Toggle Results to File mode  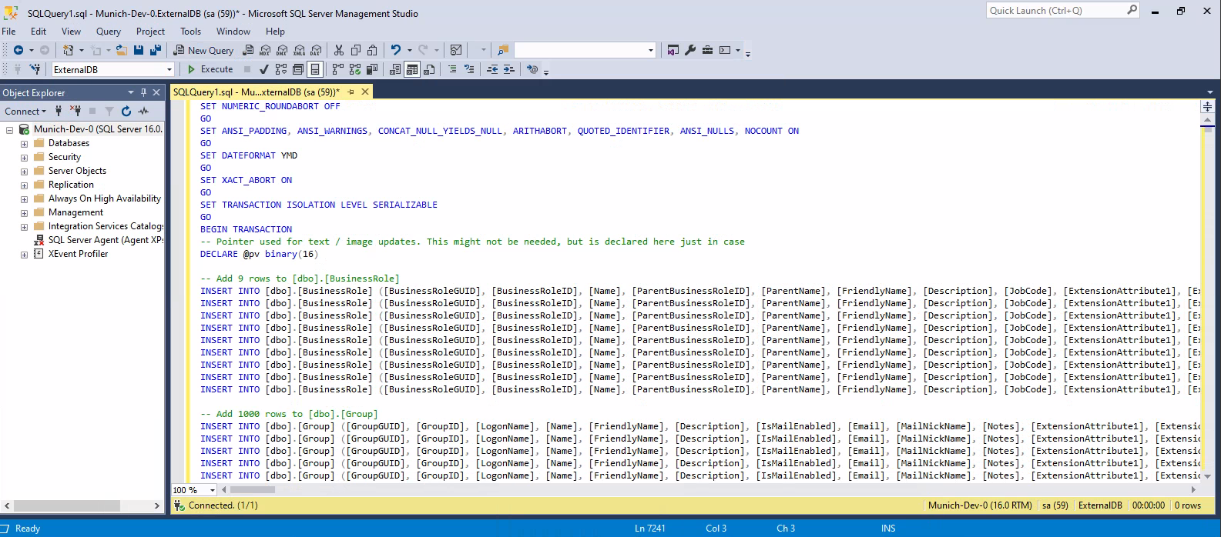click(429, 69)
